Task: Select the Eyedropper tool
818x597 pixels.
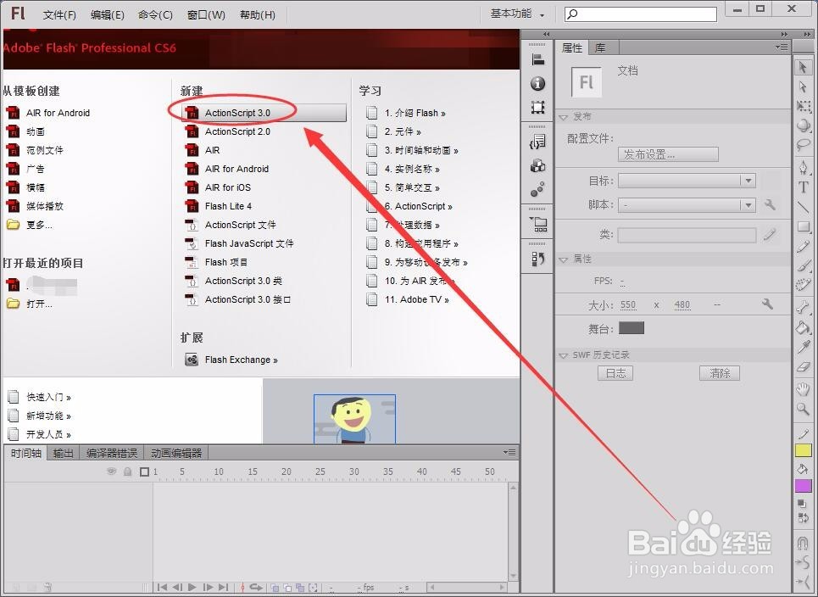Action: [x=804, y=347]
